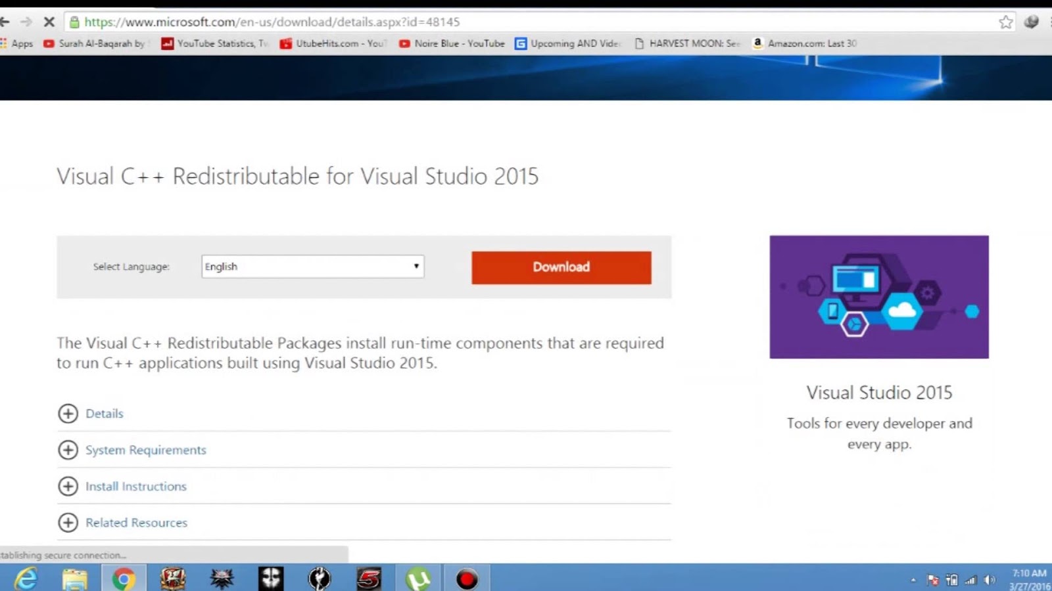Launch Internet Explorer from the taskbar

coord(26,579)
